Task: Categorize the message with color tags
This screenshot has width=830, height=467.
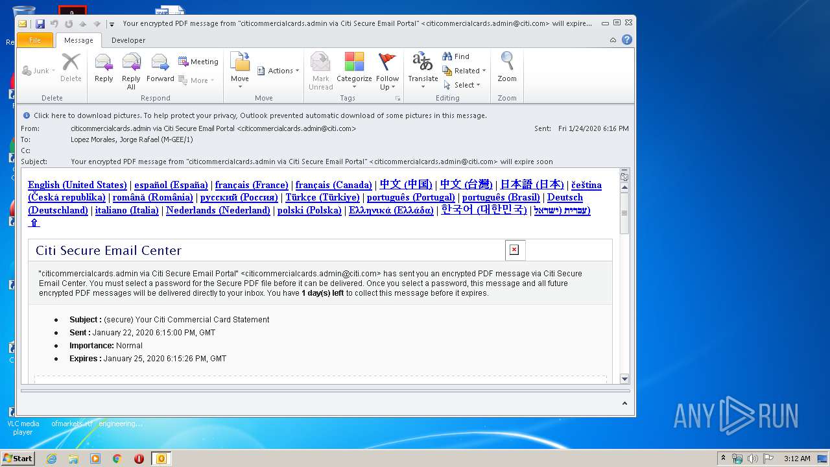Action: 354,71
